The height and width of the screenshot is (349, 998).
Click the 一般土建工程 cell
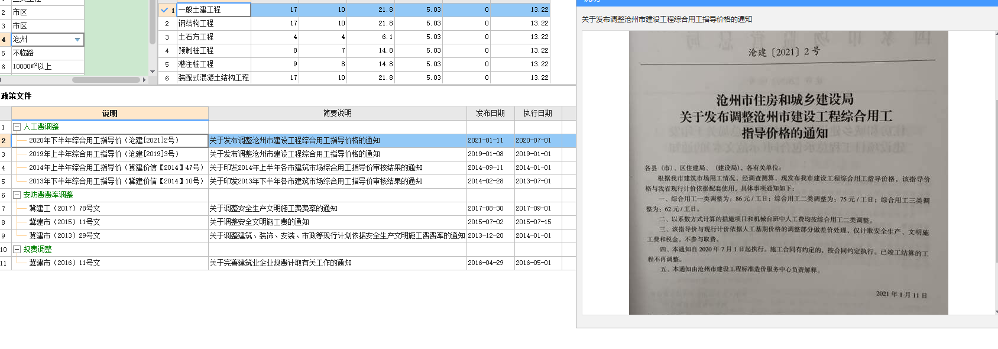213,10
